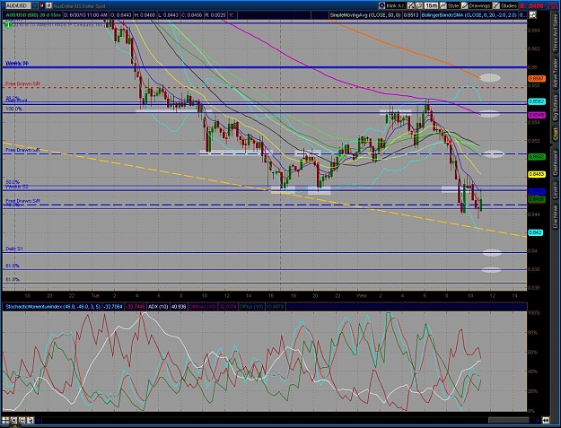This screenshot has width=561, height=428.
Task: Open the Drawings menu
Action: click(479, 5)
